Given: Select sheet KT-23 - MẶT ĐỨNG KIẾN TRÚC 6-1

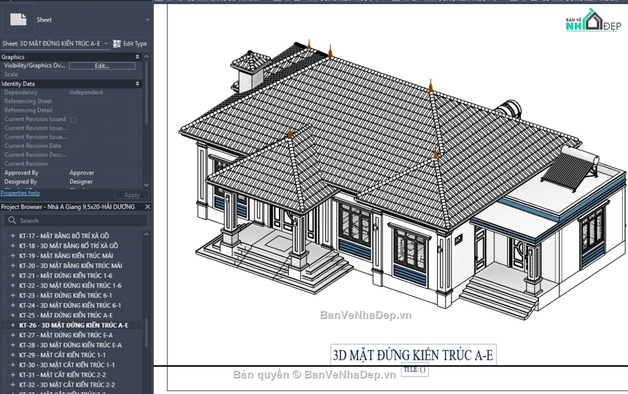Looking at the screenshot, I should 65,296.
